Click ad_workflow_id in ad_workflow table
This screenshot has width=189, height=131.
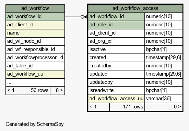pos(35,17)
